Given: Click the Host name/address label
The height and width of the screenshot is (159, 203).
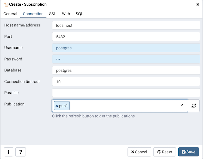Looking at the screenshot, I should [x=22, y=25].
